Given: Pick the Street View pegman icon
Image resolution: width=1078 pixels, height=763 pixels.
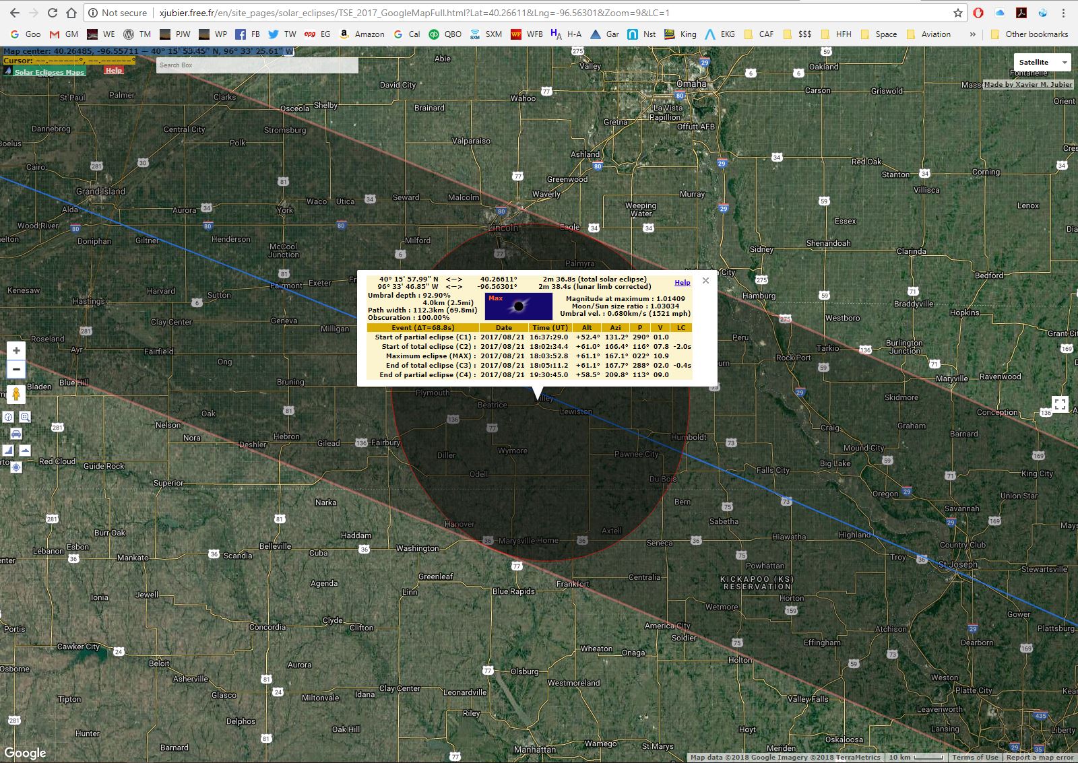Looking at the screenshot, I should tap(16, 394).
